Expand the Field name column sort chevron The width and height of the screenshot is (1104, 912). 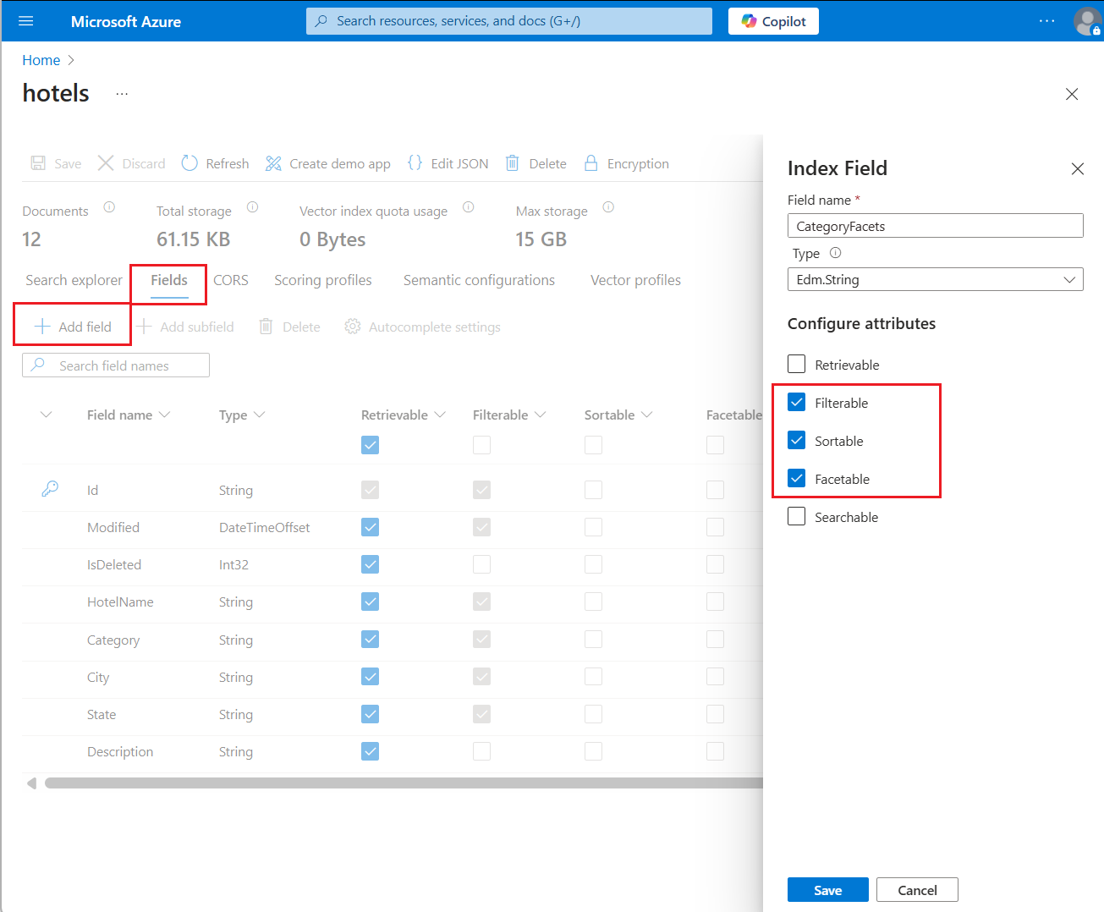point(165,415)
